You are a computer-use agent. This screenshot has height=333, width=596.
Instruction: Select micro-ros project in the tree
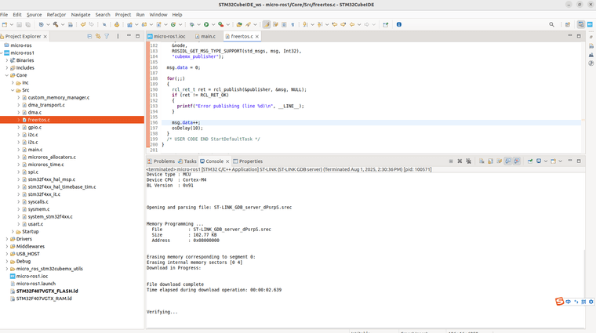[x=21, y=45]
